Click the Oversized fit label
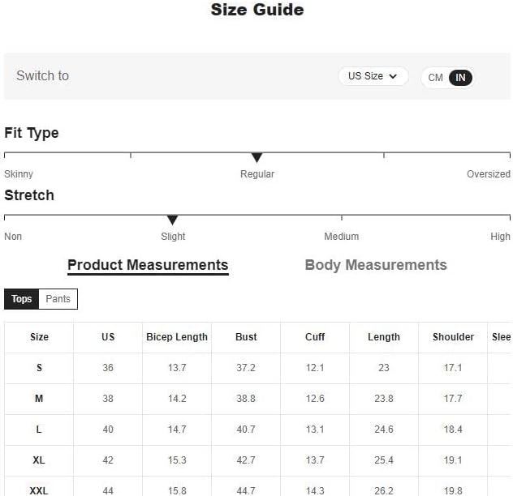The image size is (513, 496). (488, 174)
